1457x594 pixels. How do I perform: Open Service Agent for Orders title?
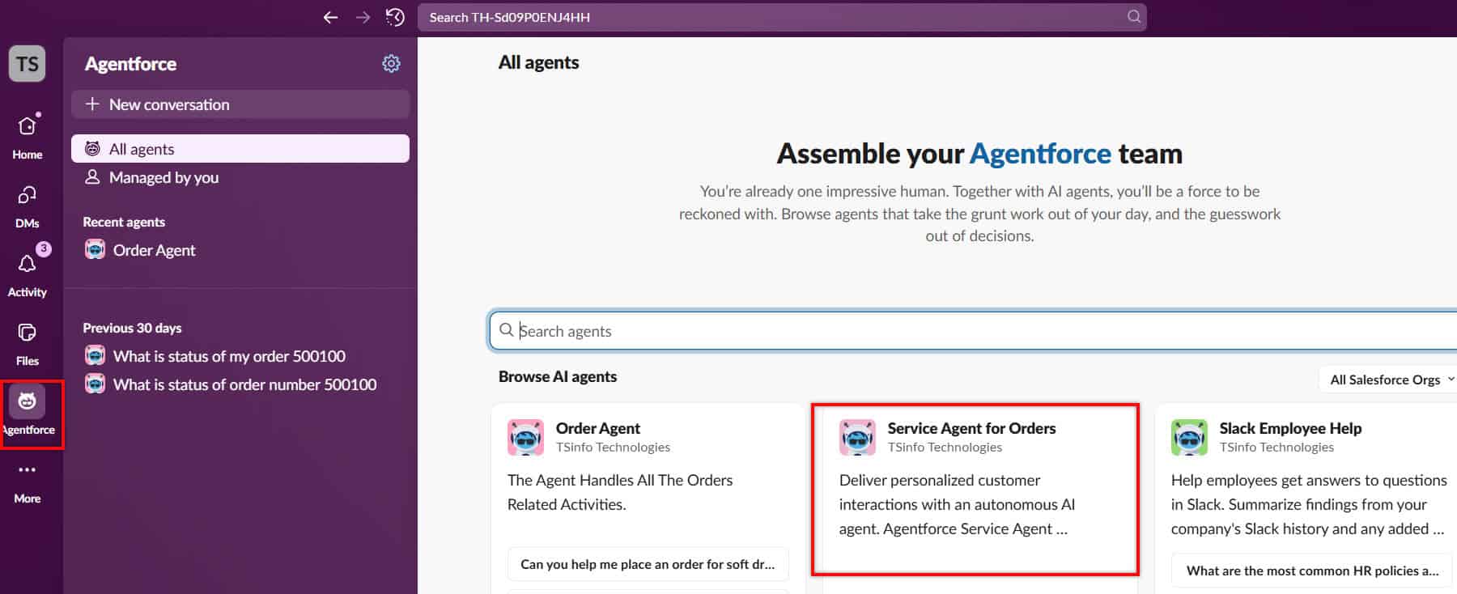[x=971, y=428]
